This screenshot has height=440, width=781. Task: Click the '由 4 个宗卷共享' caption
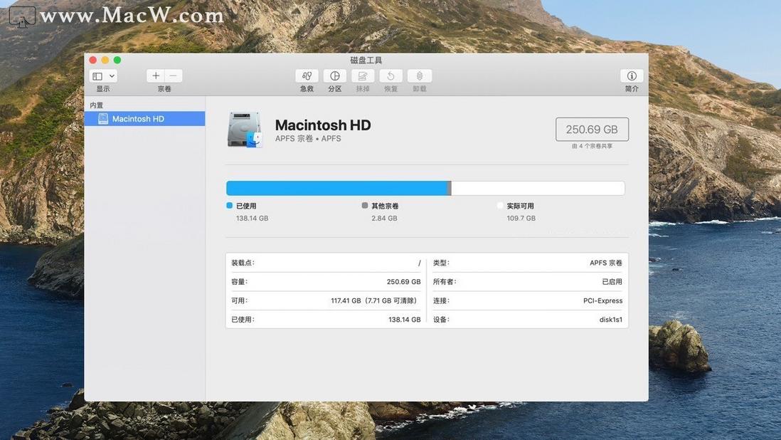pos(593,146)
